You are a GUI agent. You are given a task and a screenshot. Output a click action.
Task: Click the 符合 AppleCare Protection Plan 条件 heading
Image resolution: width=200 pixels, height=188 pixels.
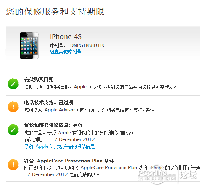pyautogui.click(x=69, y=161)
